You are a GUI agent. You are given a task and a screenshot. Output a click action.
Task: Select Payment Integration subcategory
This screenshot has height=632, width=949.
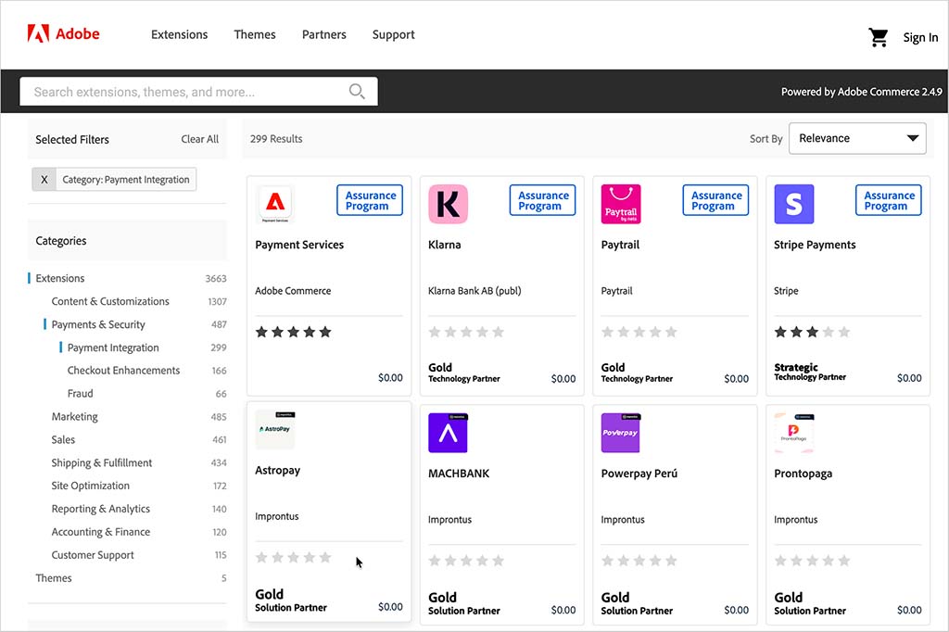click(x=113, y=348)
